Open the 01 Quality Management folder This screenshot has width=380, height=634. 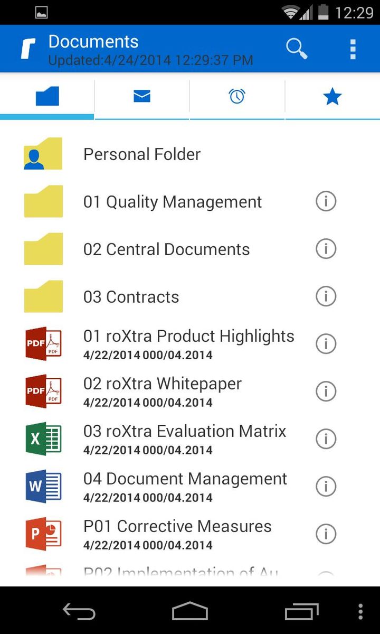[x=172, y=202]
